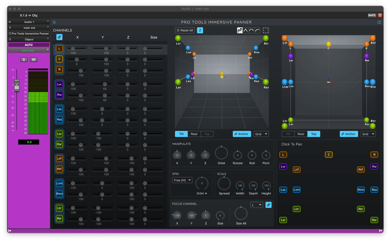This screenshot has width=392, height=242.
Task: Click the Rtr speaker in Click To Pan
Action: coord(361,209)
